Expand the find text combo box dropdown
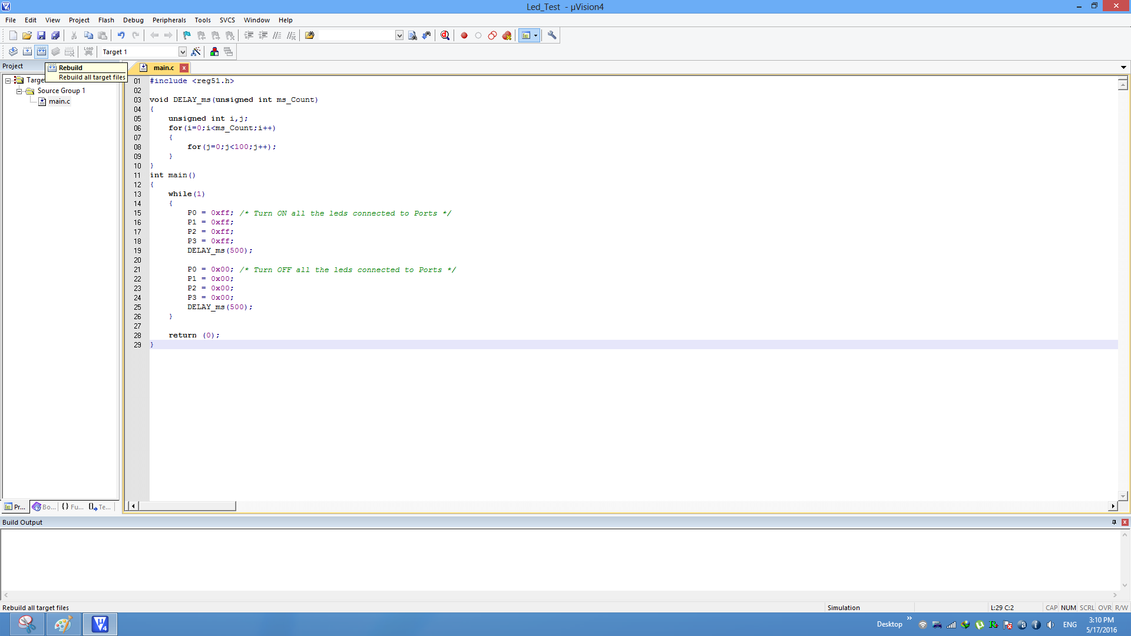Screen dimensions: 1131x636 (399, 35)
